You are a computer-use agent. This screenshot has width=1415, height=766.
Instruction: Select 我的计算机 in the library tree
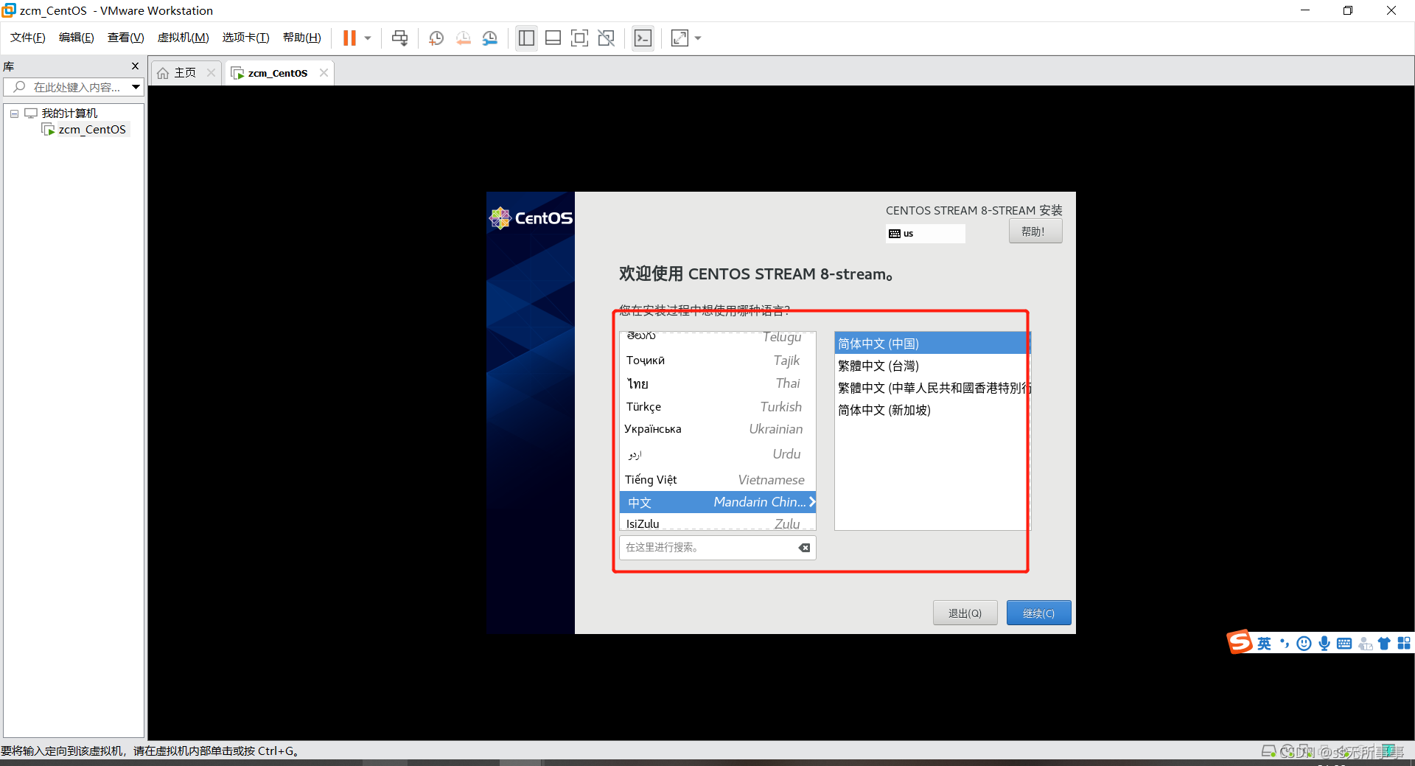tap(69, 114)
